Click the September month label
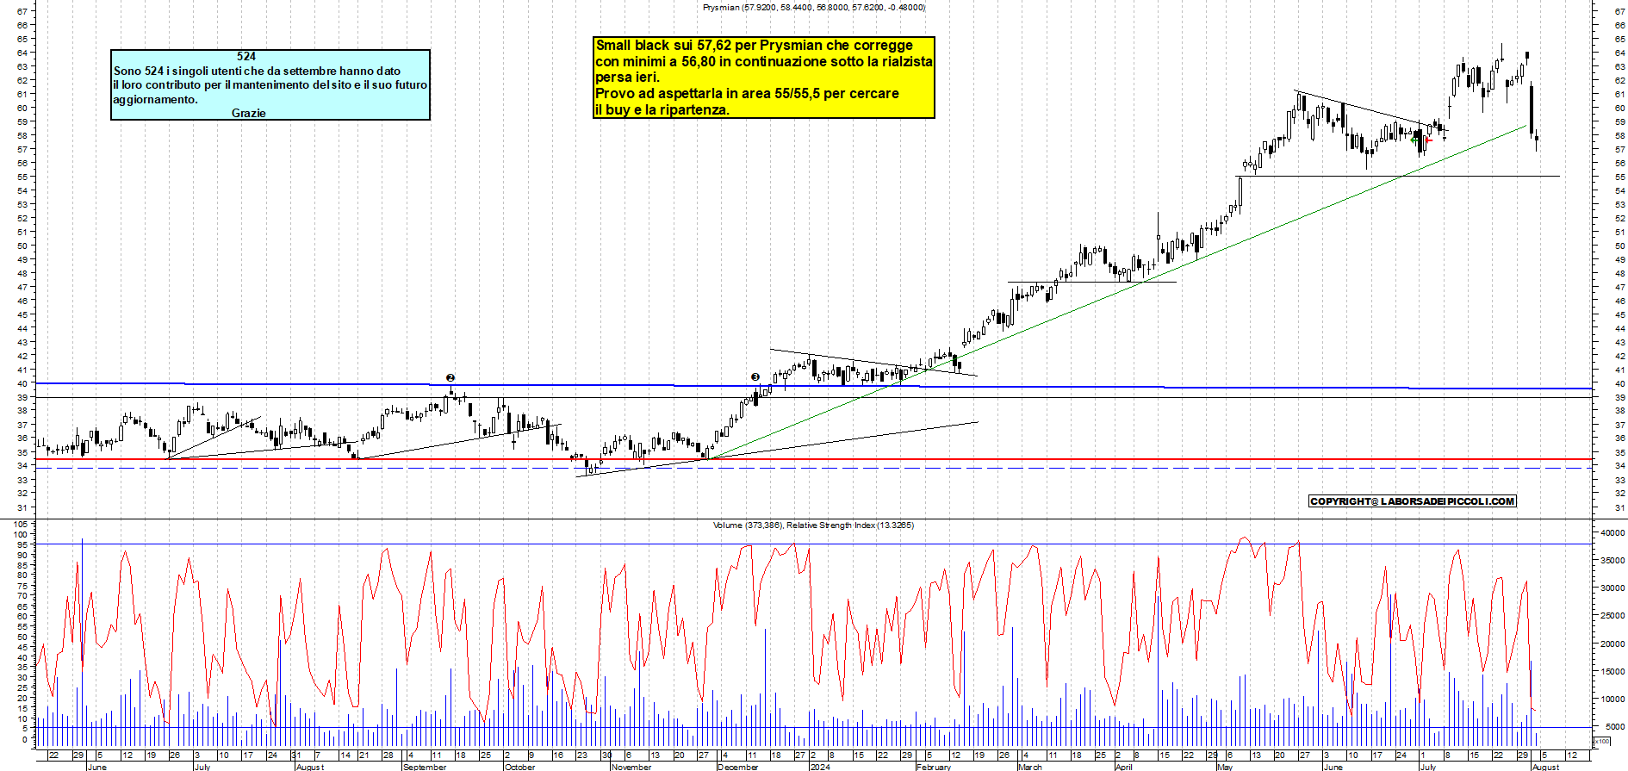 (425, 767)
